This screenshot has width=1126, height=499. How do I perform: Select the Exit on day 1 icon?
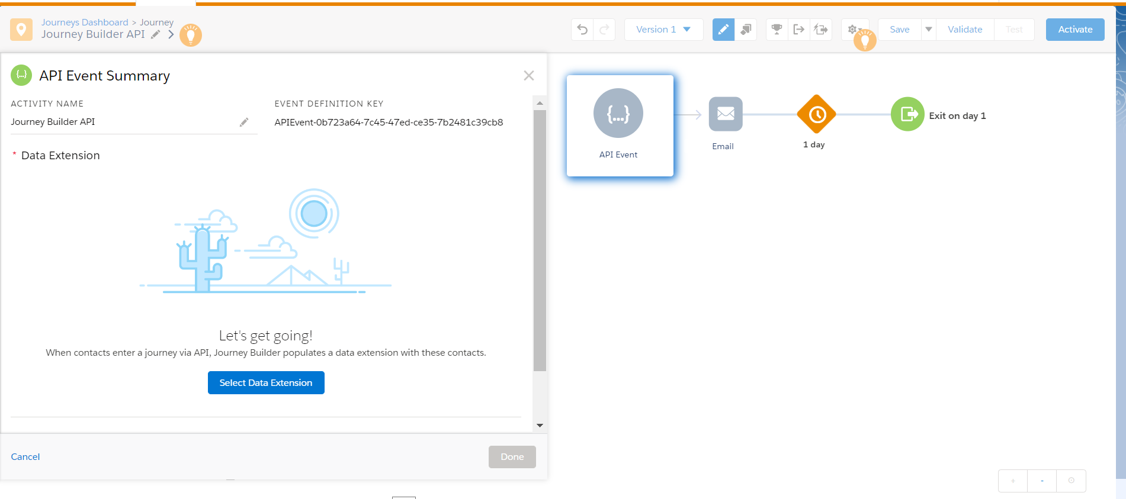(907, 114)
